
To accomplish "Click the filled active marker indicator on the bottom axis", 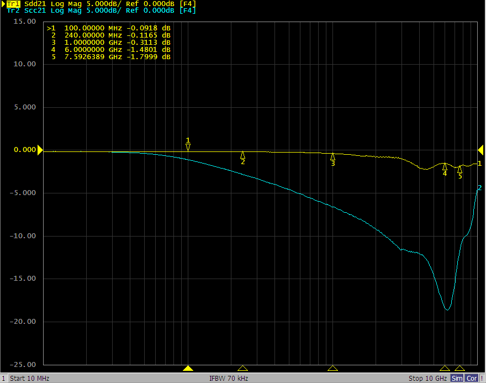I will tap(188, 368).
